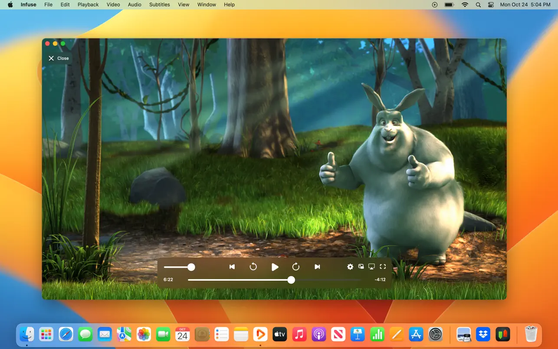Open the Trash in the Dock
Viewport: 558px width, 349px height.
coord(531,334)
